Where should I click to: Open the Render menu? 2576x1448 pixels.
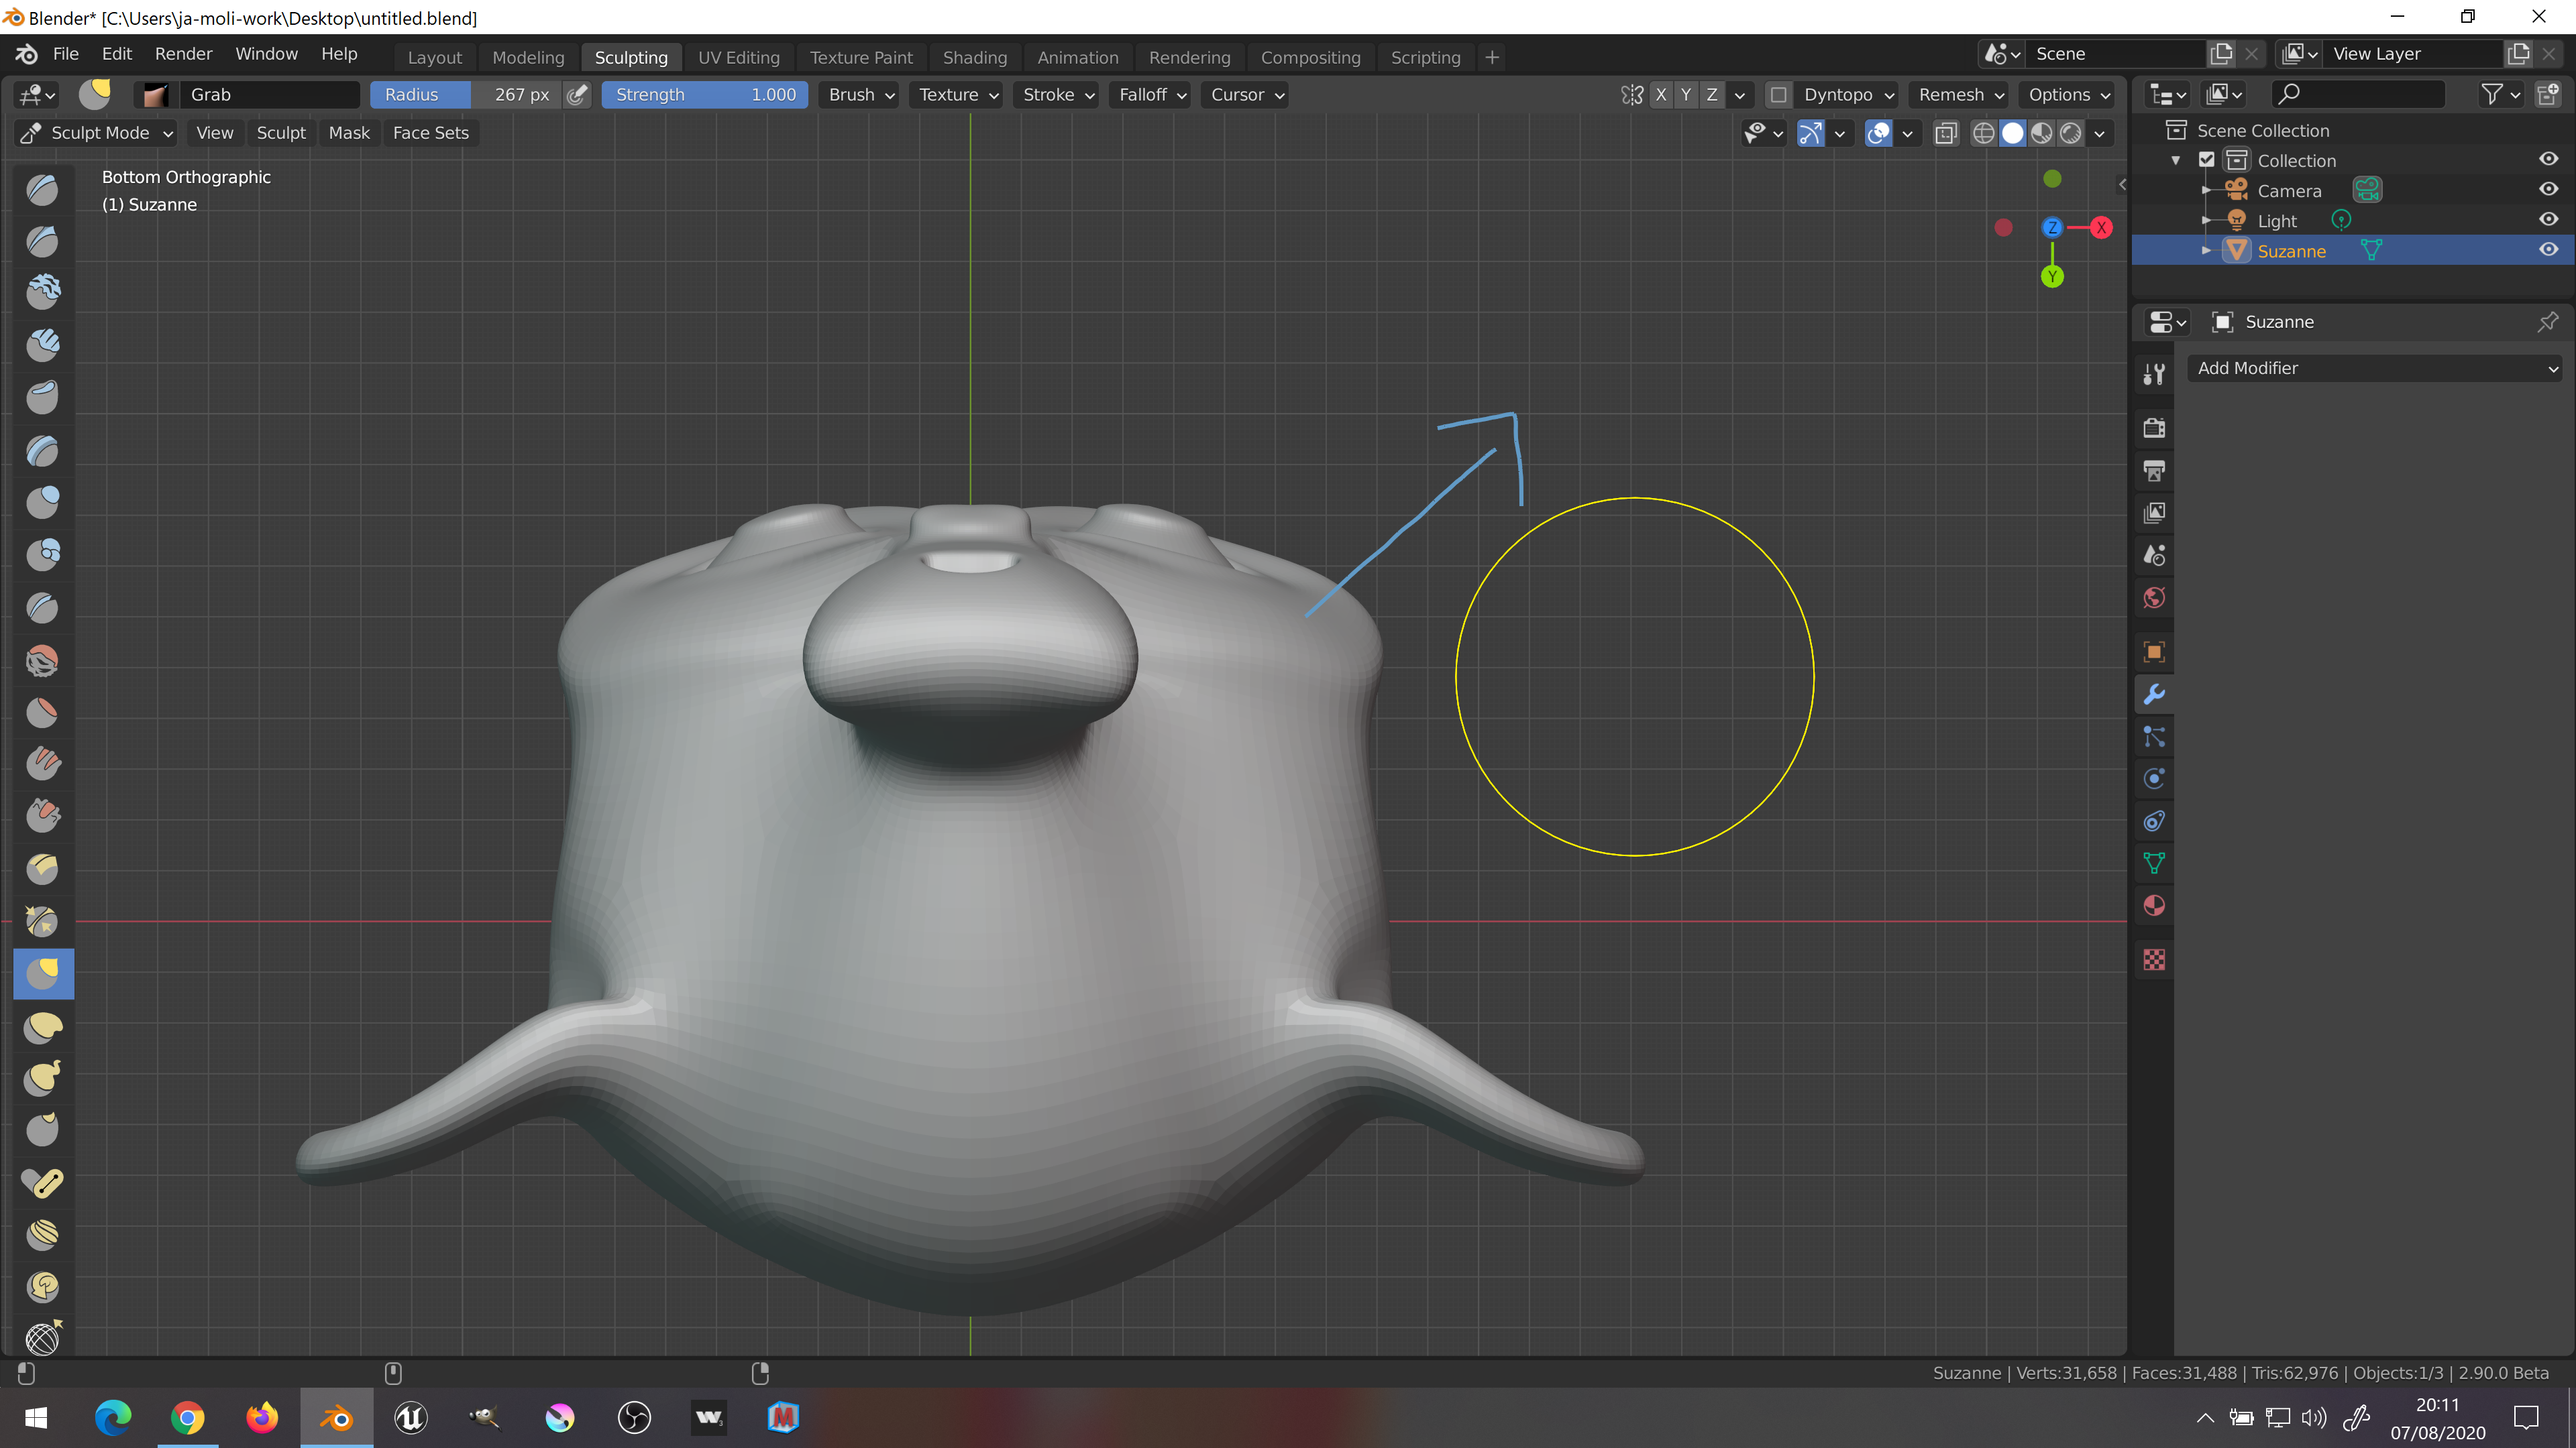click(183, 54)
